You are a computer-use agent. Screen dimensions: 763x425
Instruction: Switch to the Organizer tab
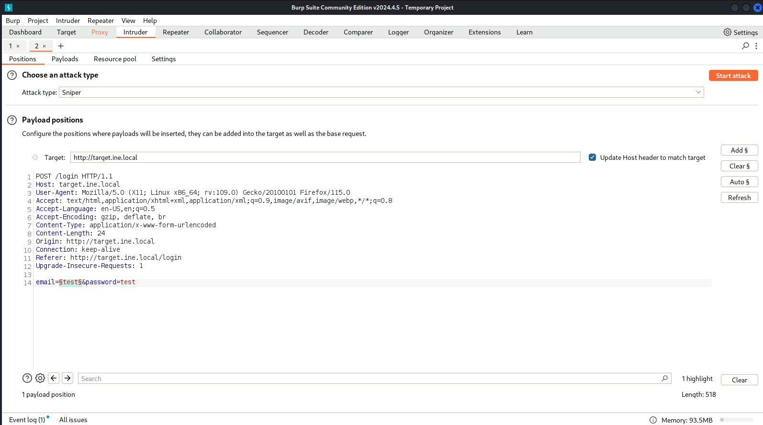click(438, 32)
